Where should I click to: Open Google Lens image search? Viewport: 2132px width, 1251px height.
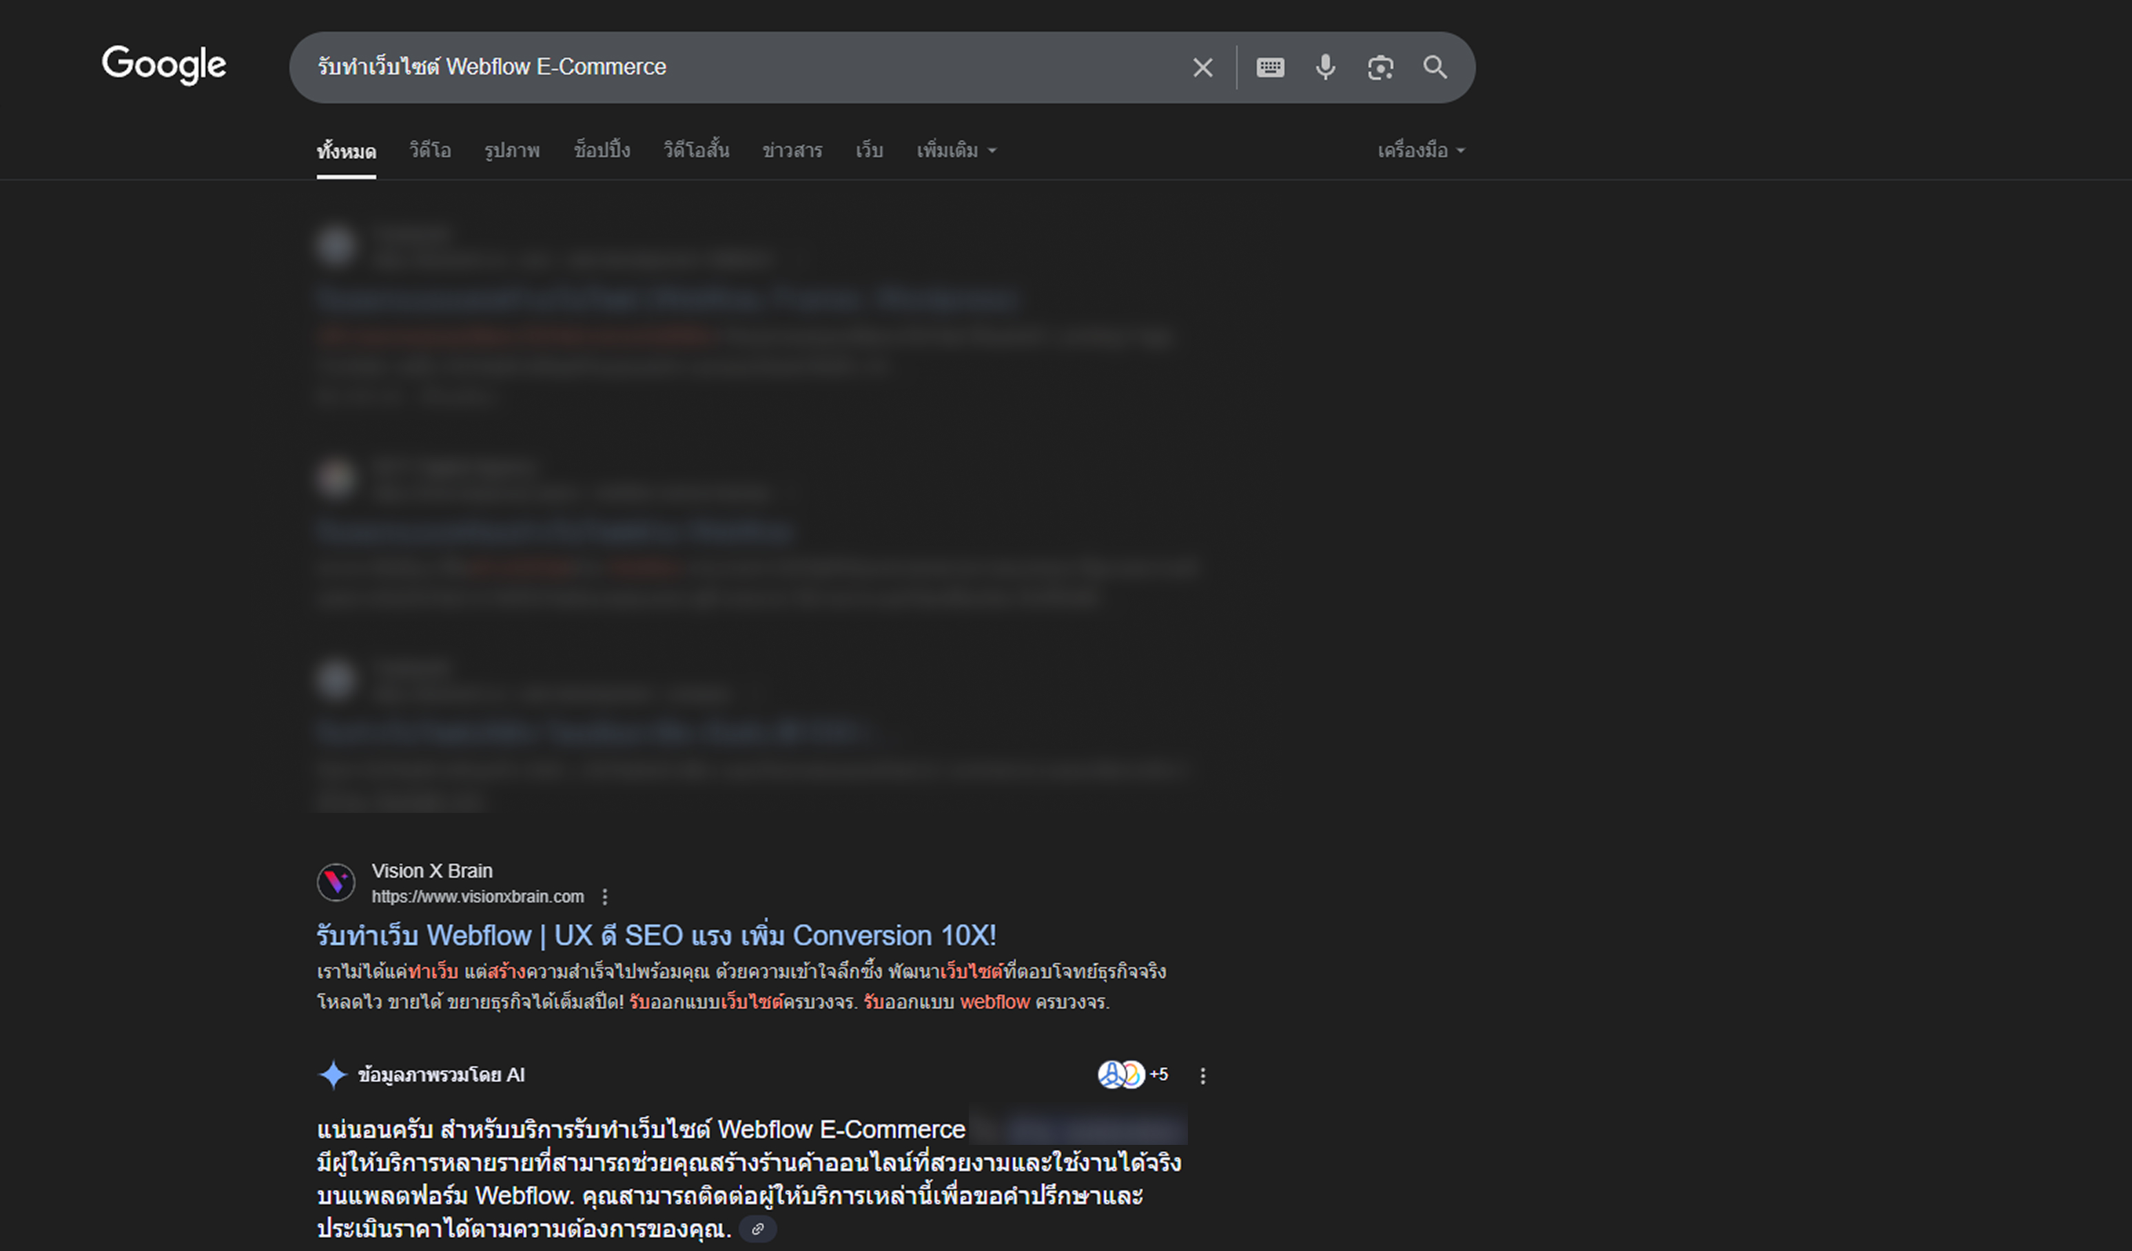[1380, 68]
